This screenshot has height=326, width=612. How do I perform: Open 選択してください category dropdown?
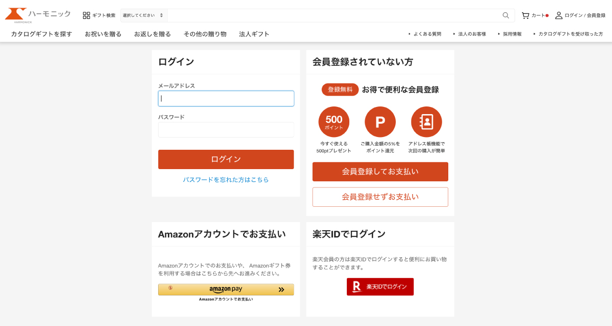point(143,15)
